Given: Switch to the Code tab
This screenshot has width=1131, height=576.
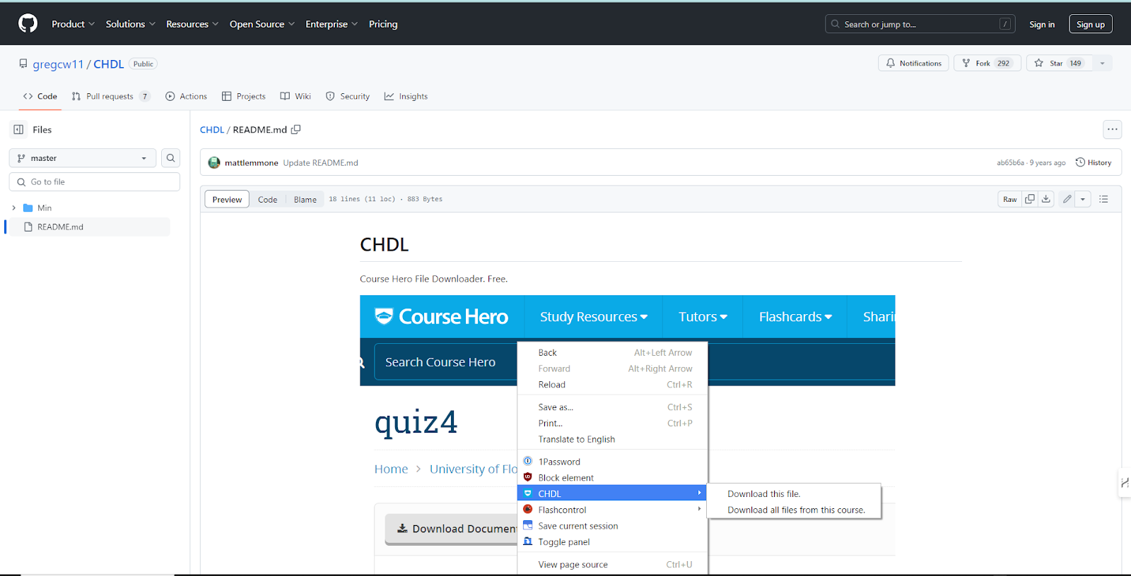Looking at the screenshot, I should pos(40,96).
